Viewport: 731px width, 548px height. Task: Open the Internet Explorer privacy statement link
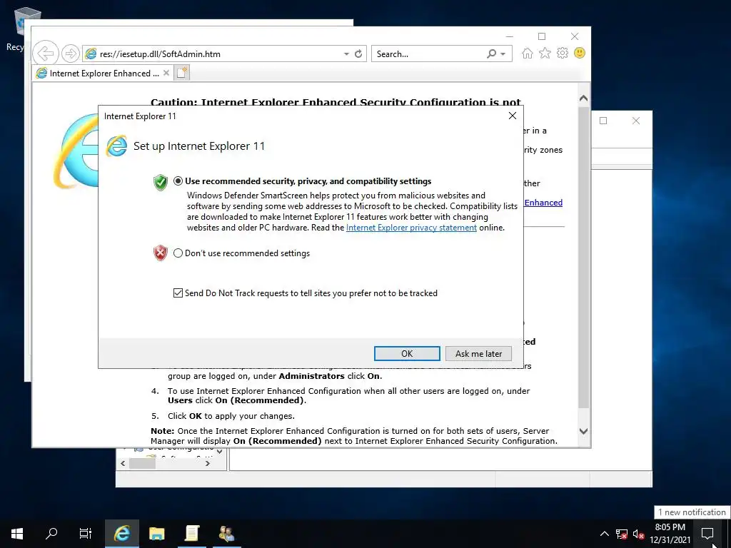[x=411, y=228]
